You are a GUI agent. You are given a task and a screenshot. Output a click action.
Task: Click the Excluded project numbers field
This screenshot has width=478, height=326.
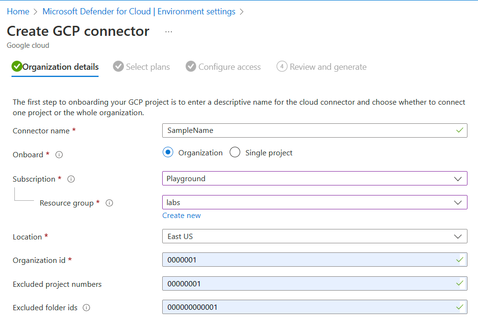(x=315, y=283)
